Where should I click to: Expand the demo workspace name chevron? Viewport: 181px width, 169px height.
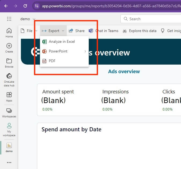pos(34,19)
